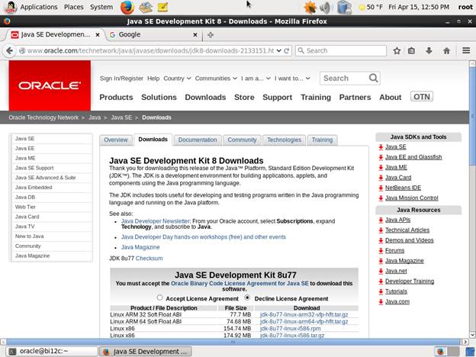
Task: Click the volume speaker icon in panel
Action: pos(326,7)
